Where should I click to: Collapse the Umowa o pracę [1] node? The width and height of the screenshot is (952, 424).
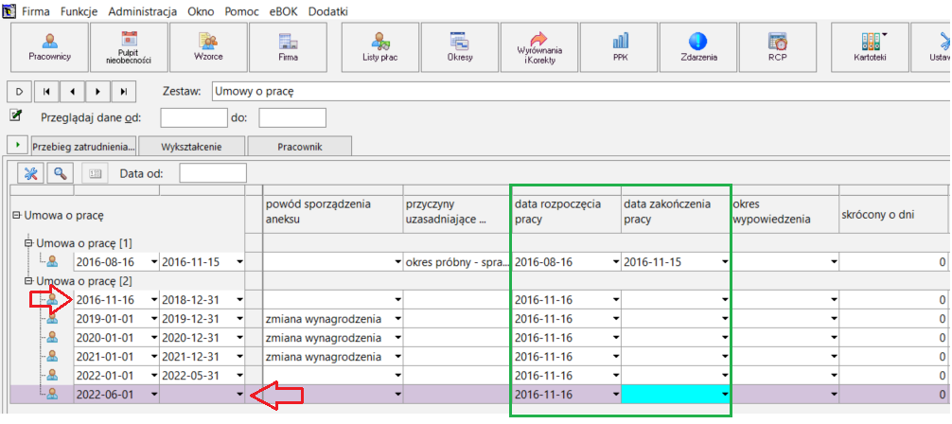pos(27,243)
